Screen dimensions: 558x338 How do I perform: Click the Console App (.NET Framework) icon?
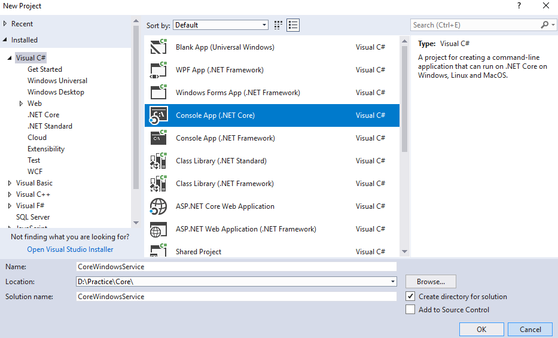tap(158, 138)
